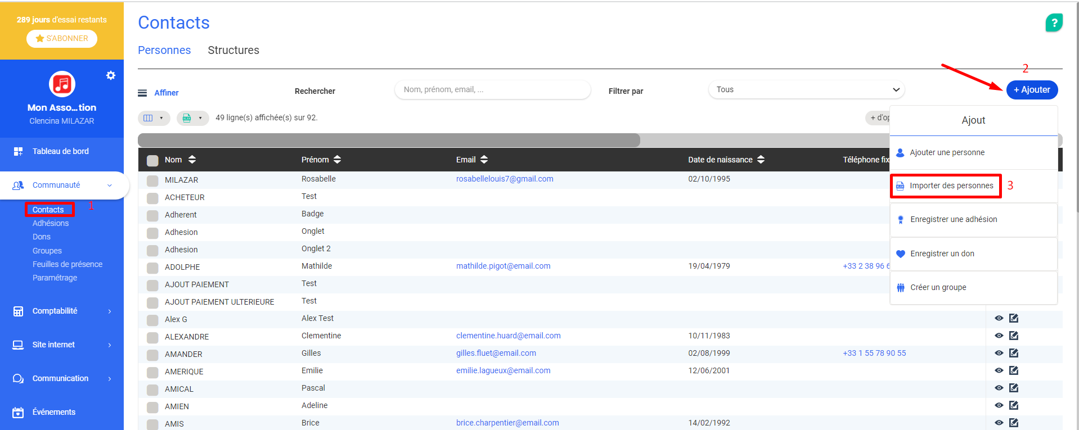This screenshot has width=1079, height=430.
Task: Click the Événements calendar icon
Action: tap(18, 413)
